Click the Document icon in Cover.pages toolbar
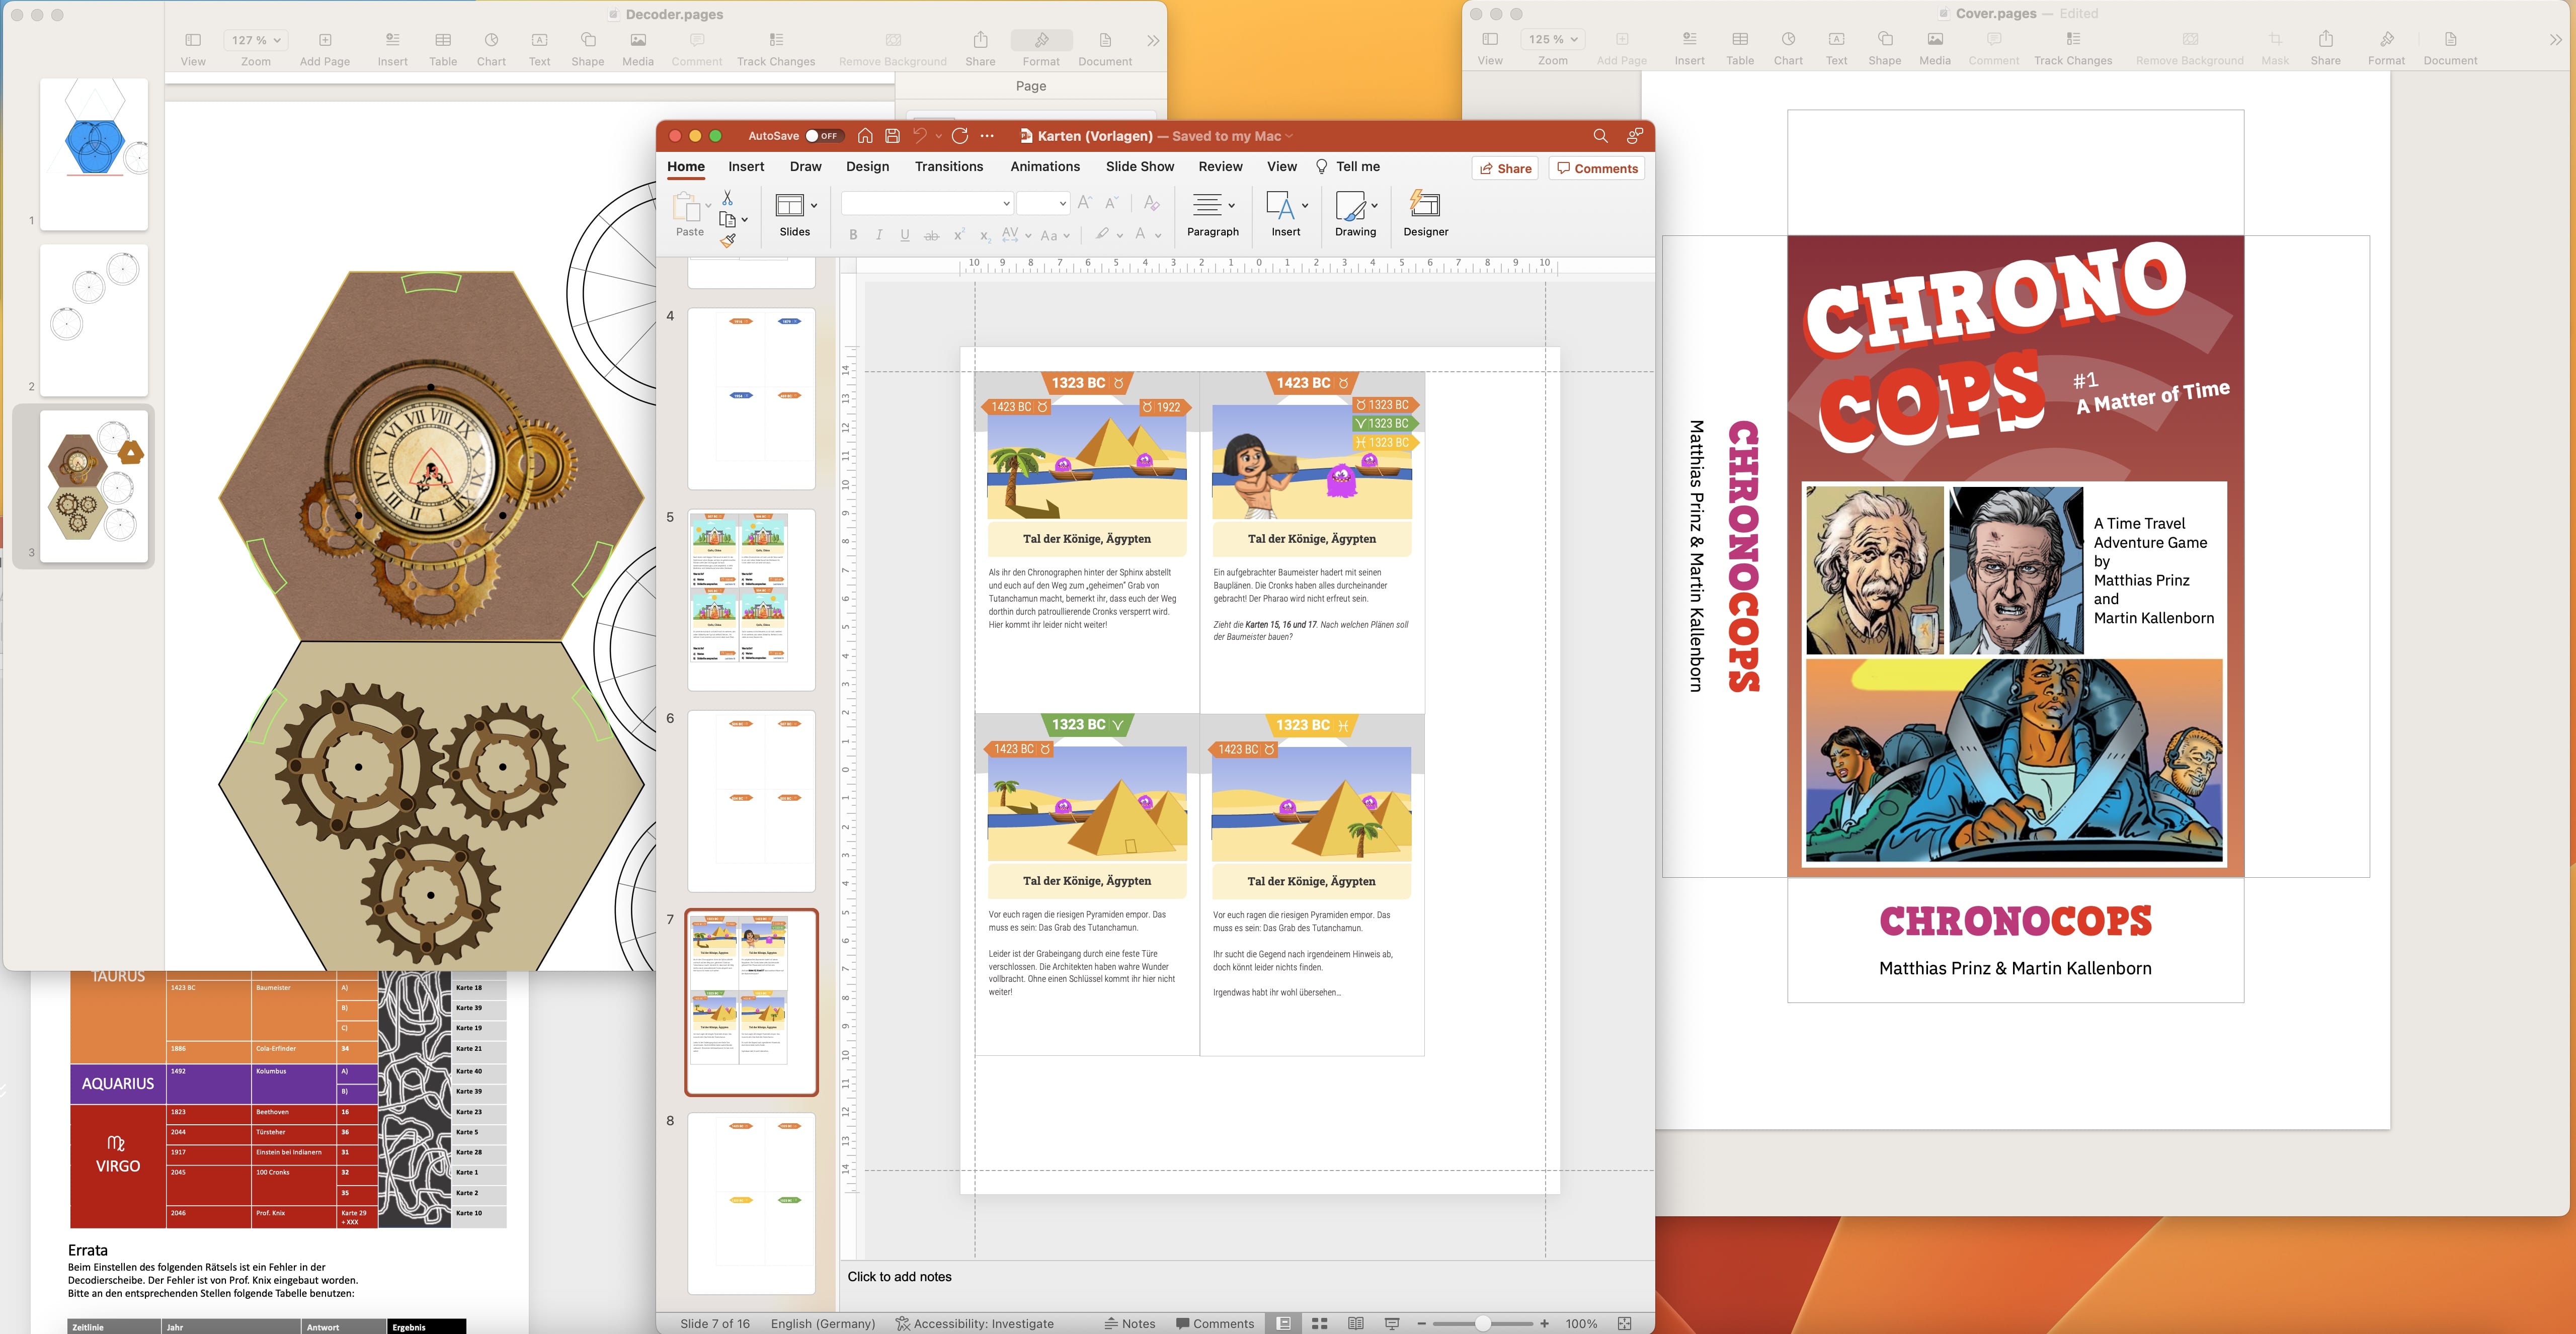 (2450, 39)
